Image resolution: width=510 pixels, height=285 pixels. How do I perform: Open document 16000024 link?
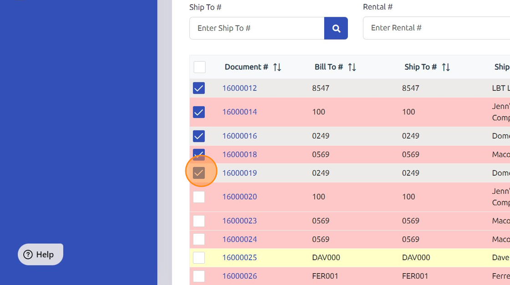[x=240, y=239]
